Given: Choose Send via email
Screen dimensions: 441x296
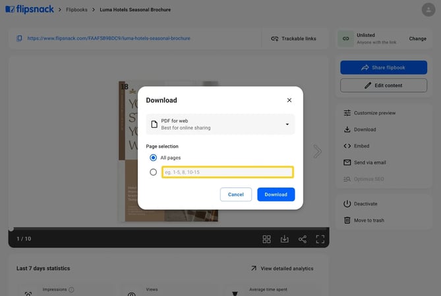Looking at the screenshot, I should [x=365, y=162].
